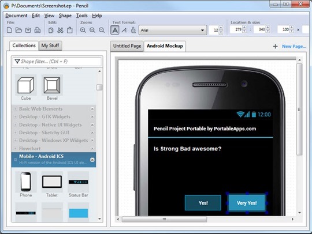Expand Basic Web Elements collection
This screenshot has width=312, height=234.
15,109
